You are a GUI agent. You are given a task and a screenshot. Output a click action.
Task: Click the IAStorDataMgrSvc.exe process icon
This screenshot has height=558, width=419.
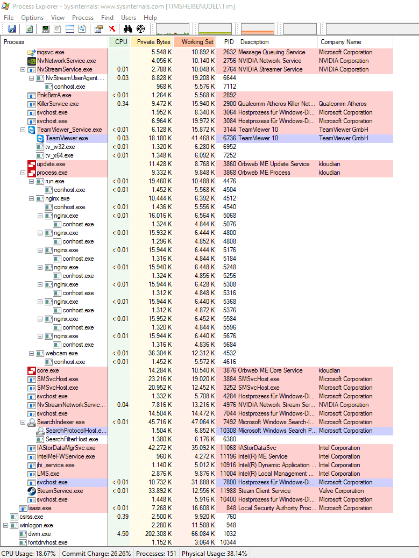click(x=31, y=448)
